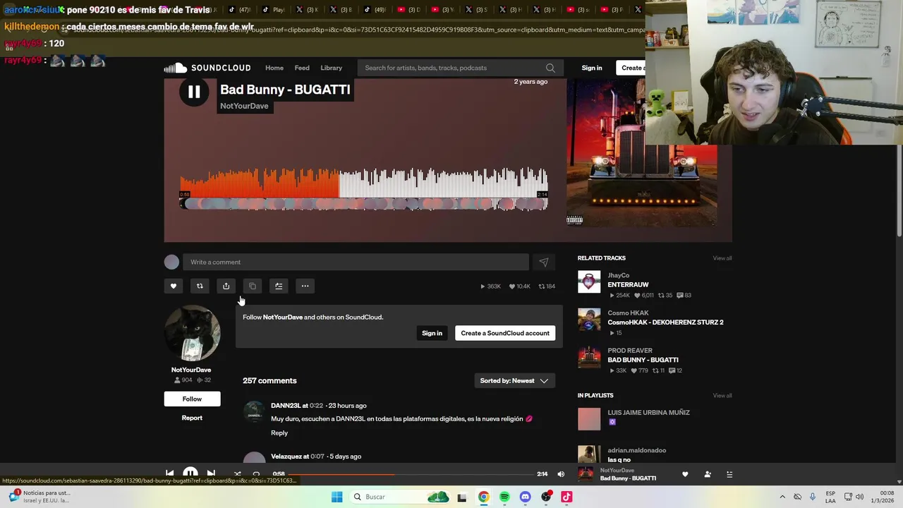The width and height of the screenshot is (903, 508).
Task: Open the more options ellipsis menu
Action: (x=305, y=286)
